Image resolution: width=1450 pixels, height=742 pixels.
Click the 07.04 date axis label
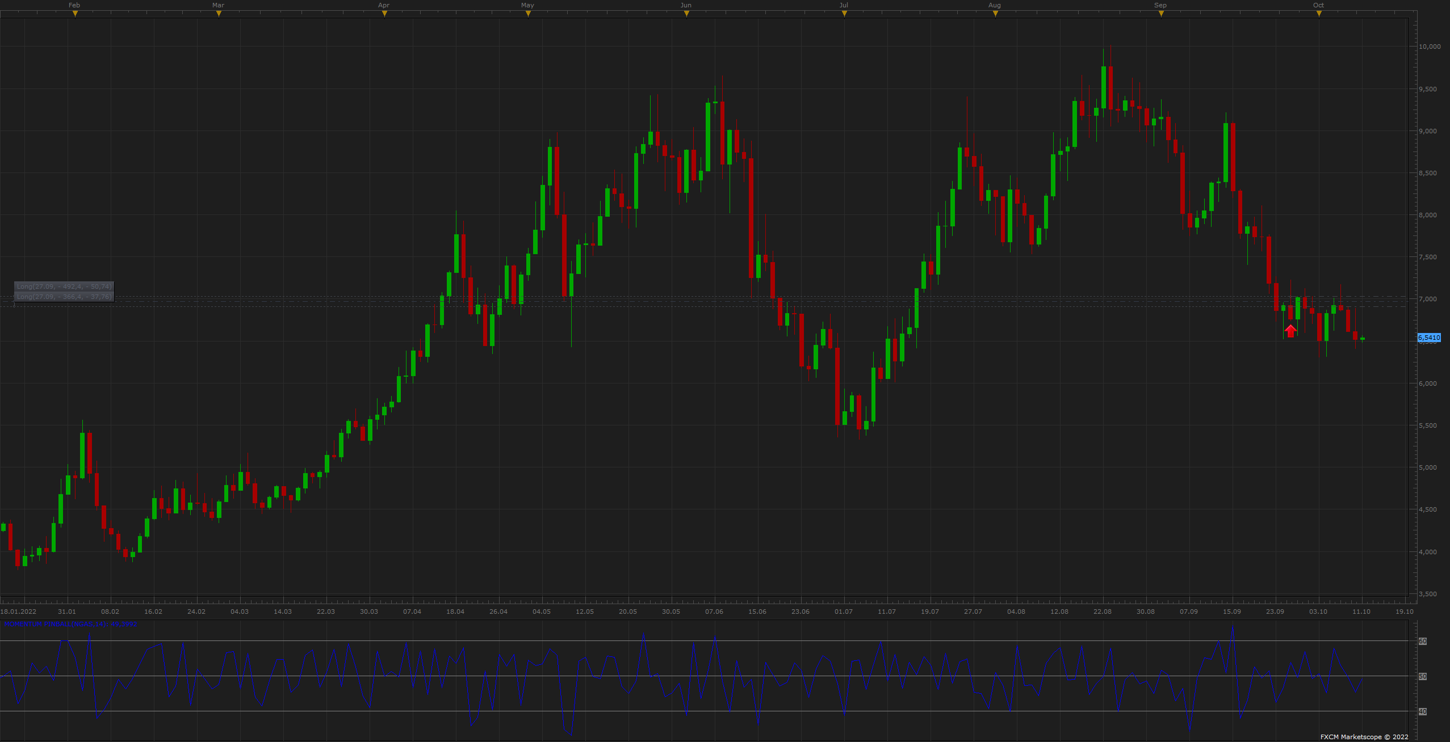pyautogui.click(x=412, y=612)
